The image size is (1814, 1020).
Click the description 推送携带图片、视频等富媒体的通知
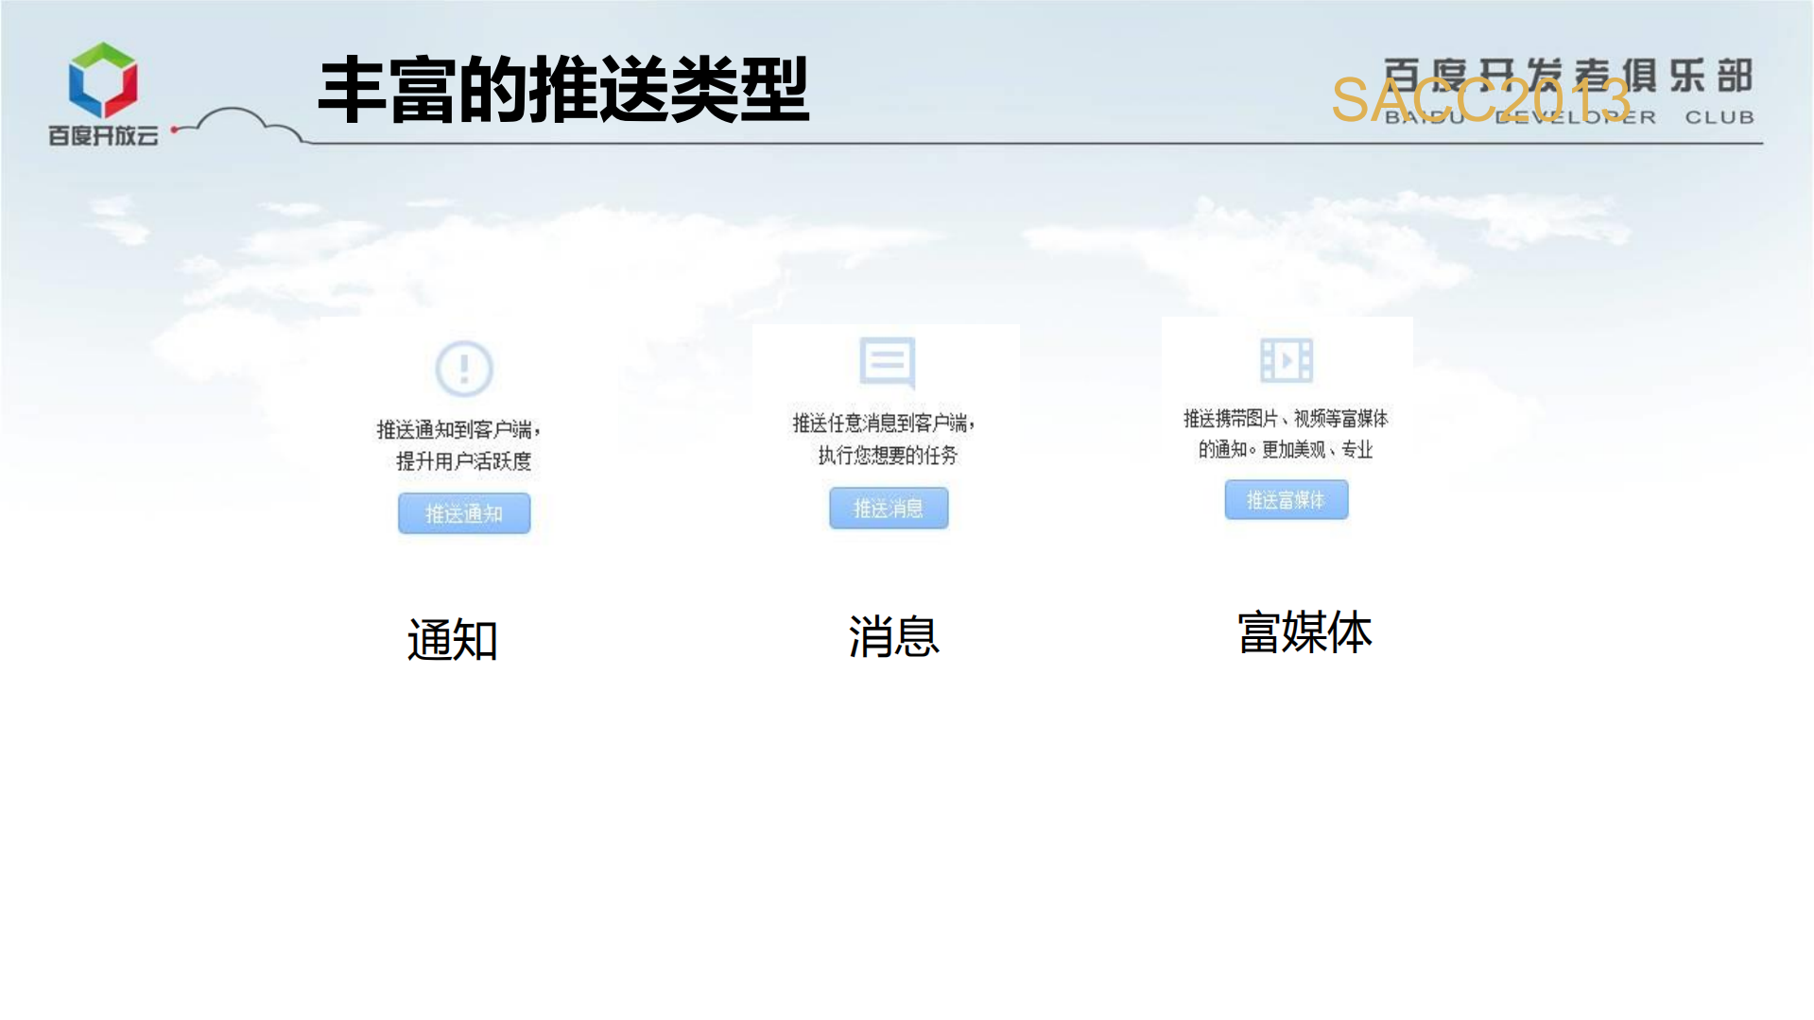(x=1286, y=435)
